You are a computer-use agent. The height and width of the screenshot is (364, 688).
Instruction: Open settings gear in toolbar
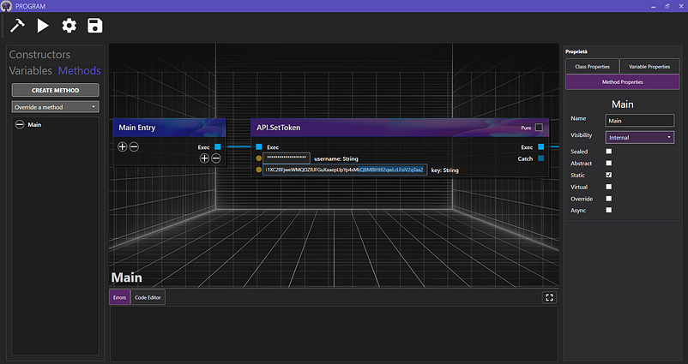click(x=69, y=26)
